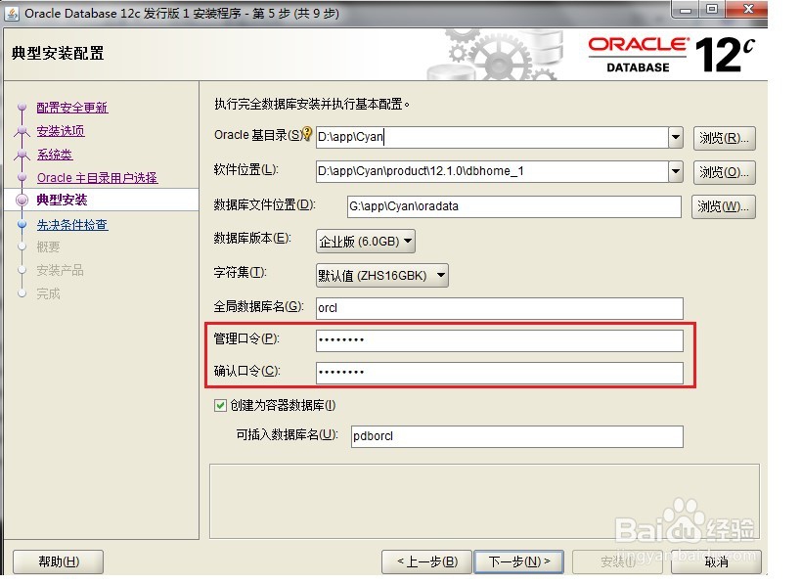This screenshot has height=583, width=801.
Task: Go to the 系统类 step
Action: pos(55,155)
